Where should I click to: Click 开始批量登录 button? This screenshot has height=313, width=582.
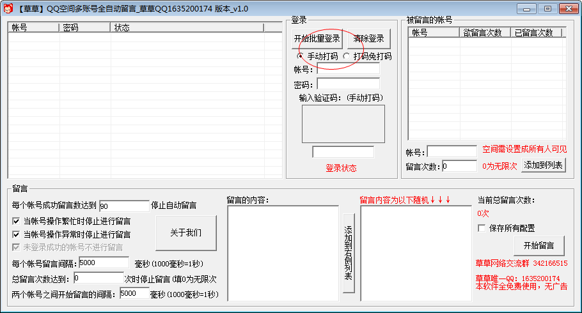(317, 38)
